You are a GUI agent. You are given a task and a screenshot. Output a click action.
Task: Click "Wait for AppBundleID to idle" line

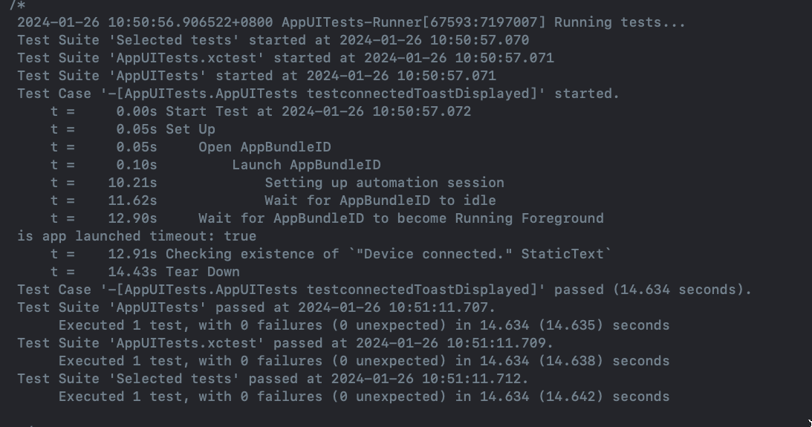[x=380, y=201]
